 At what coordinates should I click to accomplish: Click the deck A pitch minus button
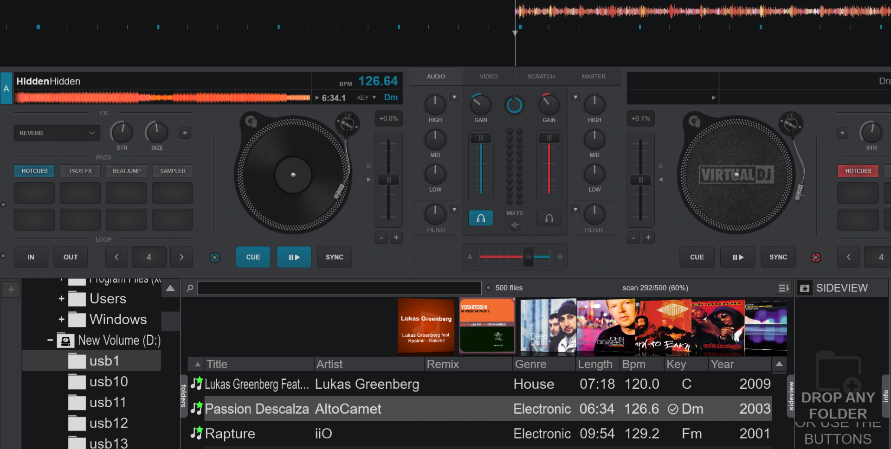coord(381,237)
